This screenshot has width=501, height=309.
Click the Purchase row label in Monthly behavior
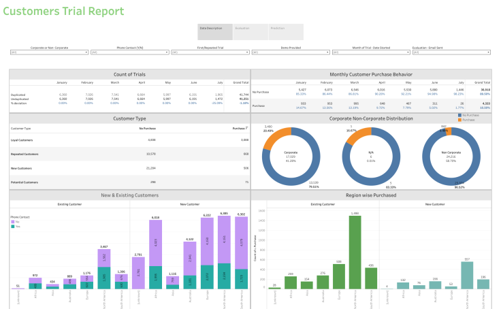click(x=259, y=105)
